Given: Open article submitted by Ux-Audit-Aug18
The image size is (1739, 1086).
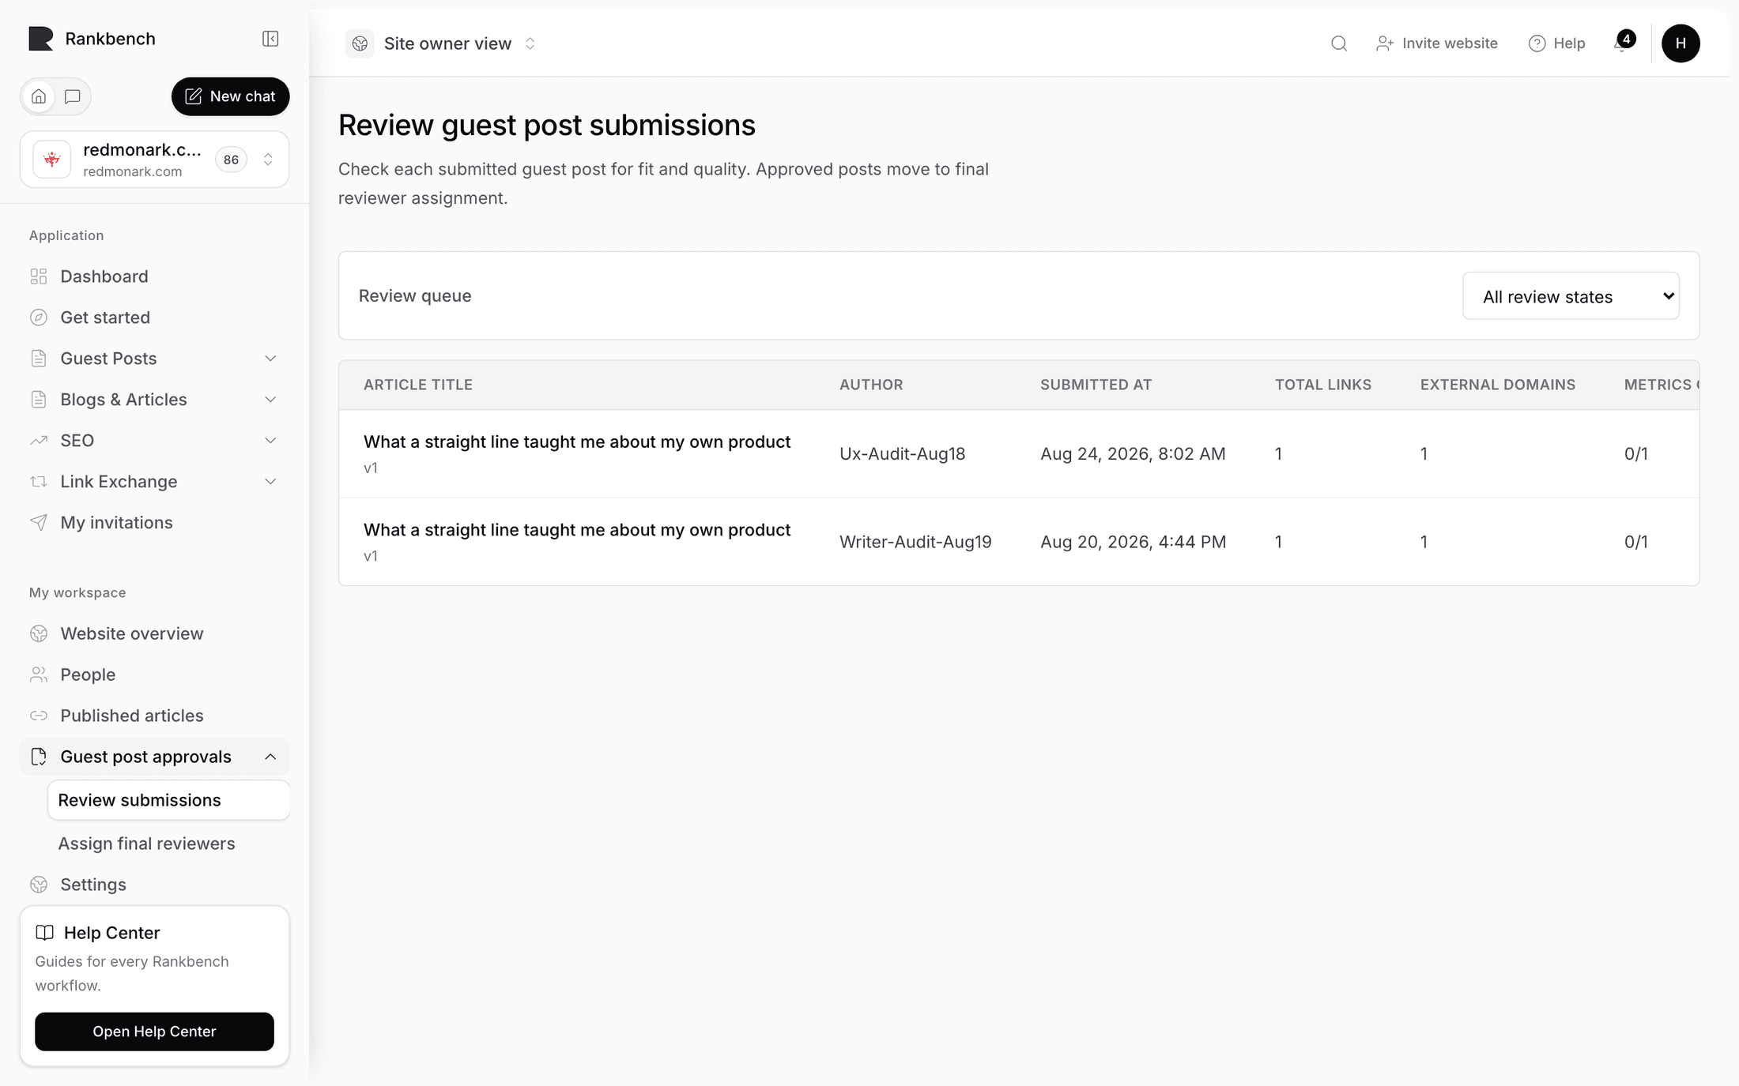Looking at the screenshot, I should (576, 442).
